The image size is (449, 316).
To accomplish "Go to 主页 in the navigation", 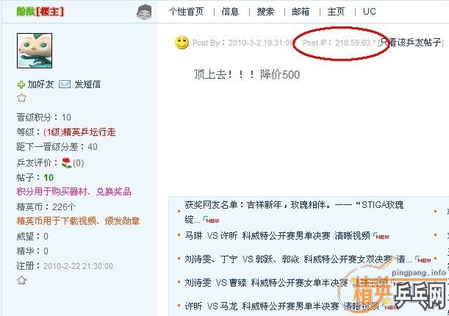I will (336, 12).
